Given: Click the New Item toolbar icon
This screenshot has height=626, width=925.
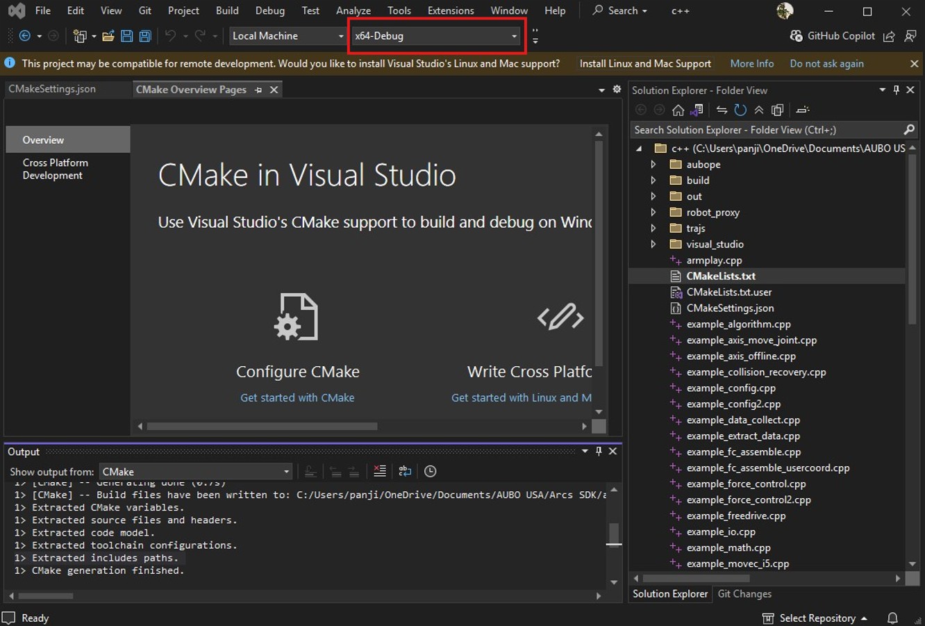Looking at the screenshot, I should [80, 36].
